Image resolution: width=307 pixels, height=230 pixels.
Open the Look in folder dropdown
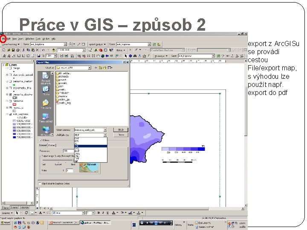pyautogui.click(x=90, y=68)
